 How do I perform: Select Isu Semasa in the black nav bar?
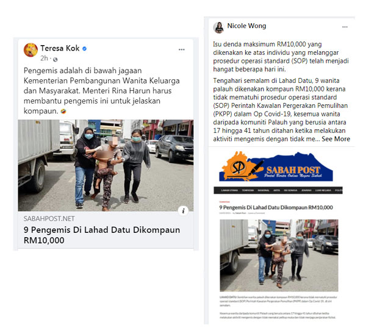click(290, 190)
